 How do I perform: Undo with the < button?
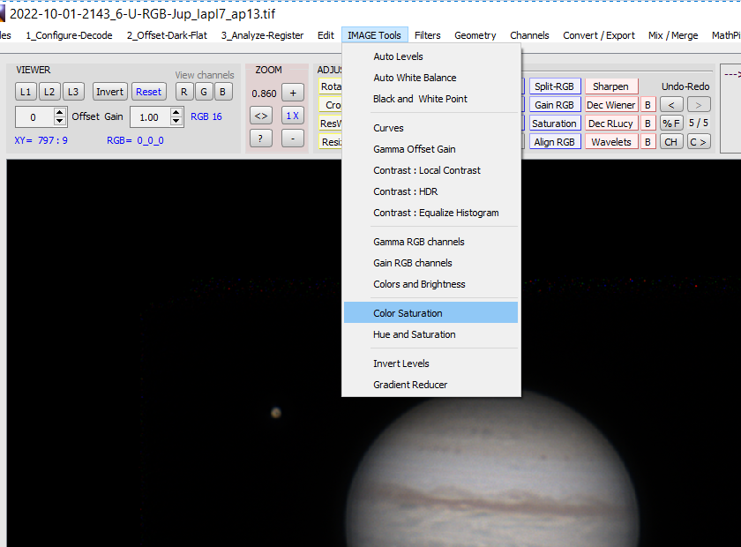point(671,105)
